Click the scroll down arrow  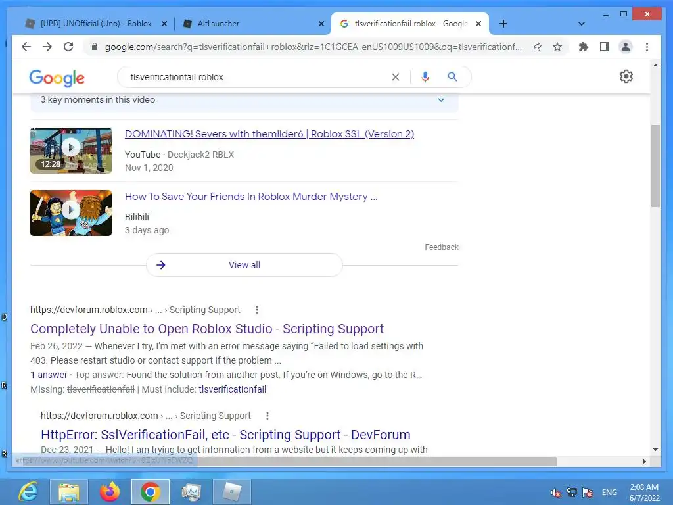[x=655, y=450]
